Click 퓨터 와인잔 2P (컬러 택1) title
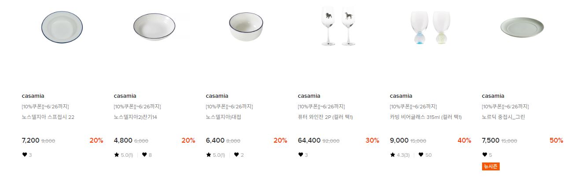This screenshot has width=571, height=192. click(x=325, y=117)
